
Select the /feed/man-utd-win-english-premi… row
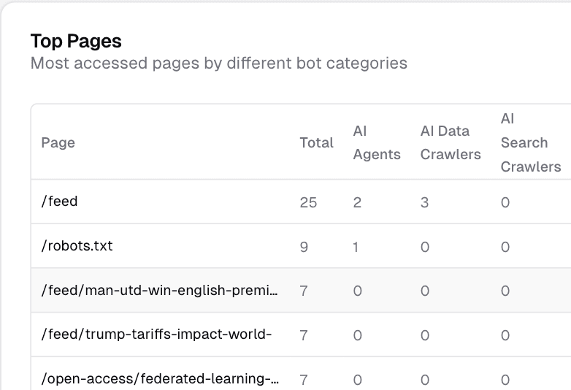pyautogui.click(x=160, y=291)
